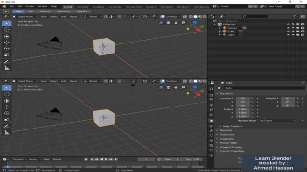Click pan view hand icon in top viewport
This screenshot has height=172, width=307.
pyautogui.click(x=176, y=23)
